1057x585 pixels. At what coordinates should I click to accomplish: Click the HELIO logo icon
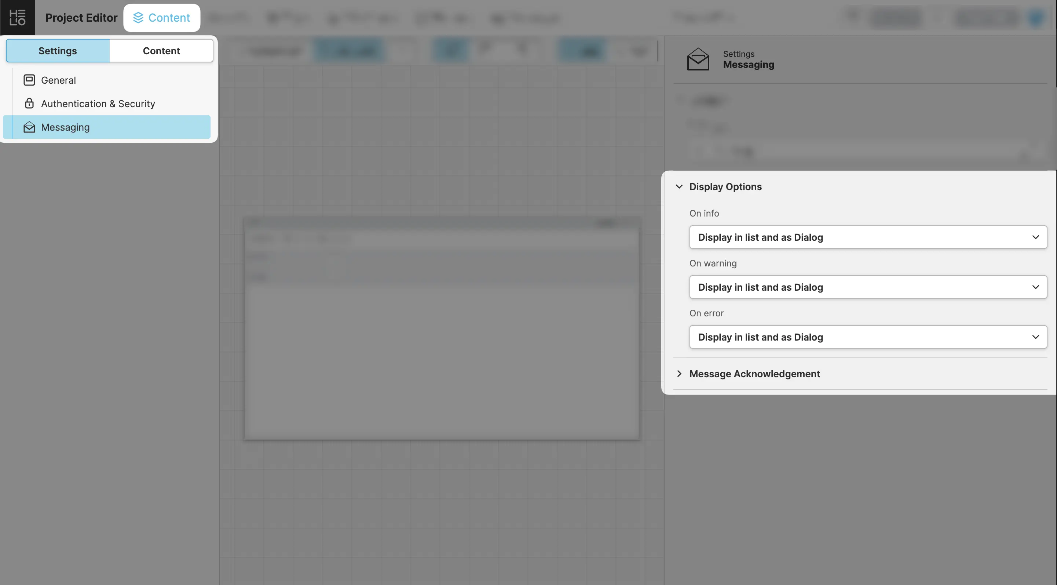pyautogui.click(x=17, y=17)
